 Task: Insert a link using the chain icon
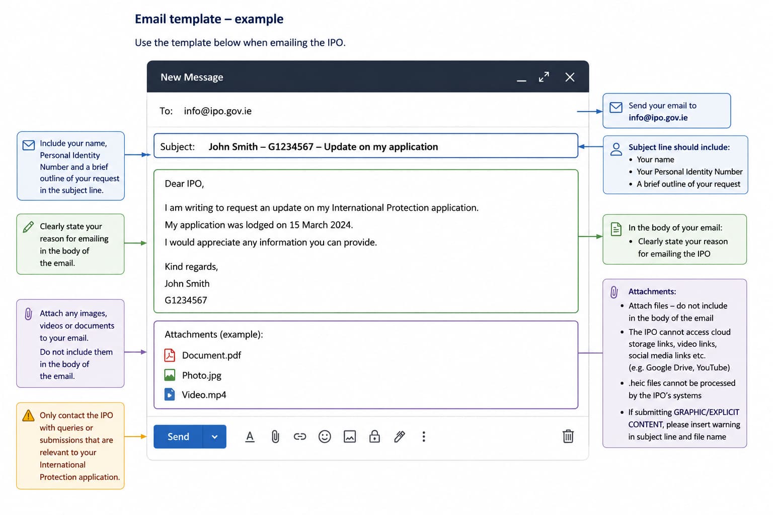pos(300,437)
